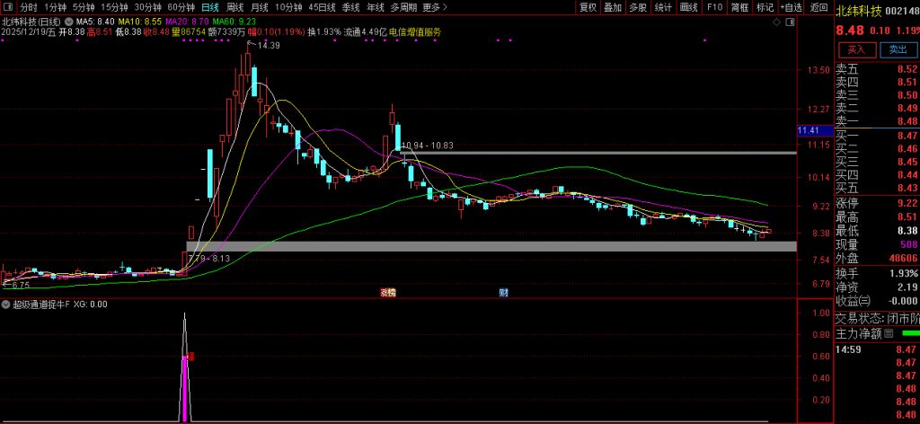Viewport: 920px width, 424px height.
Task: Expand the 更多 periods dropdown
Action: click(434, 7)
